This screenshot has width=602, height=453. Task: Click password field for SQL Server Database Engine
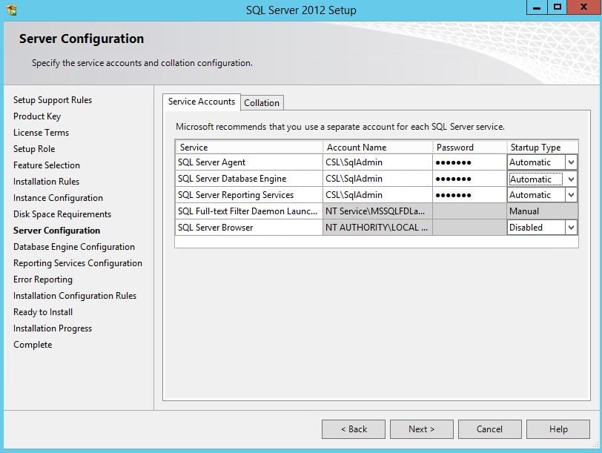coord(469,179)
